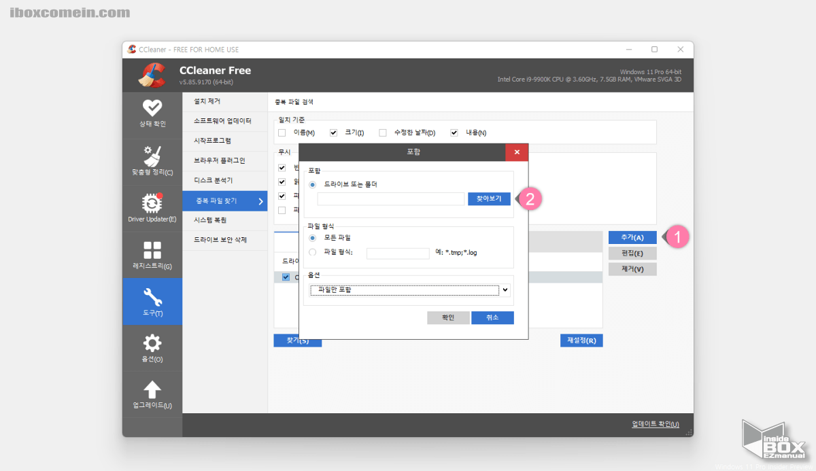The width and height of the screenshot is (816, 471).
Task: Open the 파일만 포함 dropdown
Action: pos(409,290)
